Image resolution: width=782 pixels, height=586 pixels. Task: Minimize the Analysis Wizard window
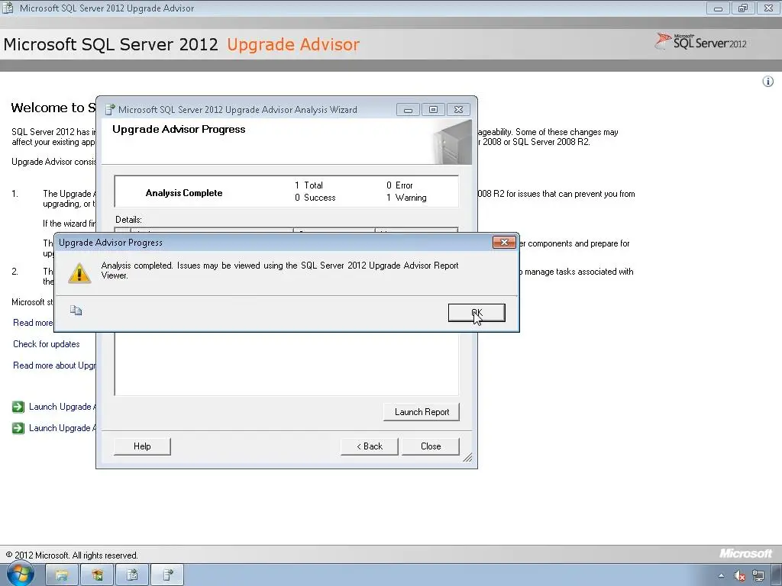pyautogui.click(x=408, y=110)
